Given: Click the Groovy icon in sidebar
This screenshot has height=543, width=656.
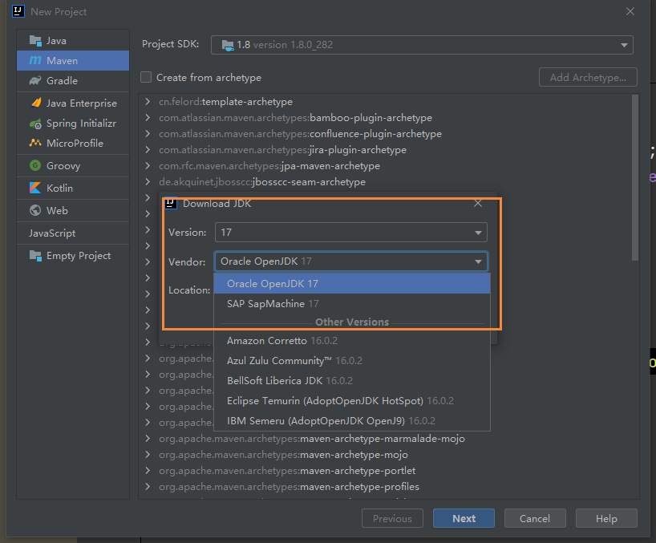Looking at the screenshot, I should tap(34, 166).
